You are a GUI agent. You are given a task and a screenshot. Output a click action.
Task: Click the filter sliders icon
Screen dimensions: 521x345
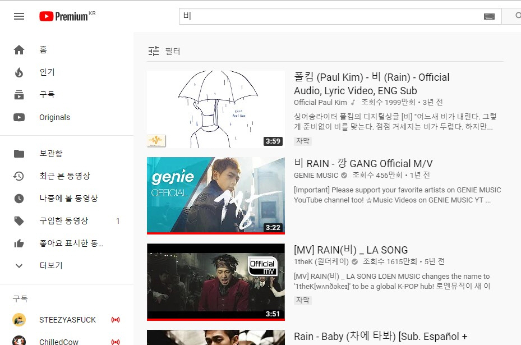click(x=154, y=51)
